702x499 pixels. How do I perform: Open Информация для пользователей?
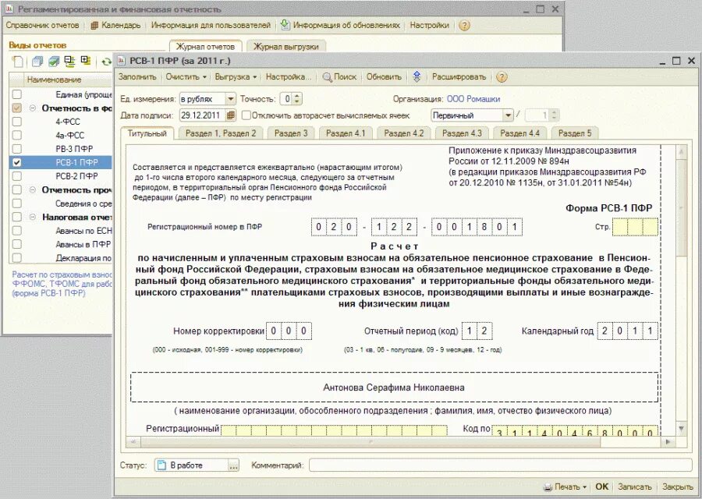point(211,26)
